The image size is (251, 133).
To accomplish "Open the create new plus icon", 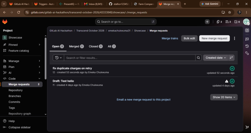I will tap(207, 22).
